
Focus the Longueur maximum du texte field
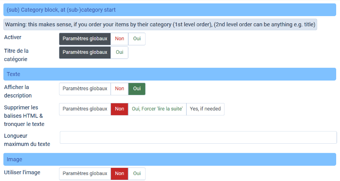[x=198, y=137]
